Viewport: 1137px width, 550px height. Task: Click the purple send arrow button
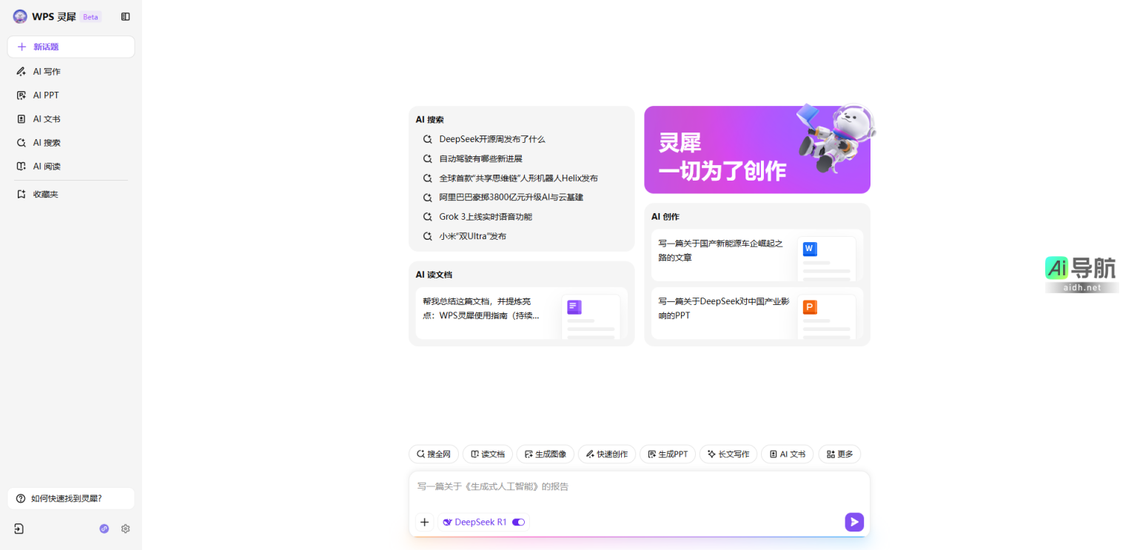pos(853,522)
